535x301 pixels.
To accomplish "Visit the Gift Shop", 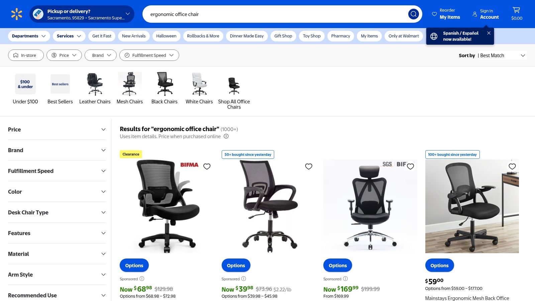I will (x=283, y=36).
